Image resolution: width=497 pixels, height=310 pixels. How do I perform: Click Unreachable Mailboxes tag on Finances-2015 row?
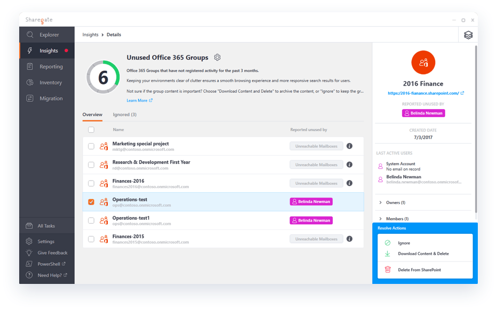click(x=316, y=239)
